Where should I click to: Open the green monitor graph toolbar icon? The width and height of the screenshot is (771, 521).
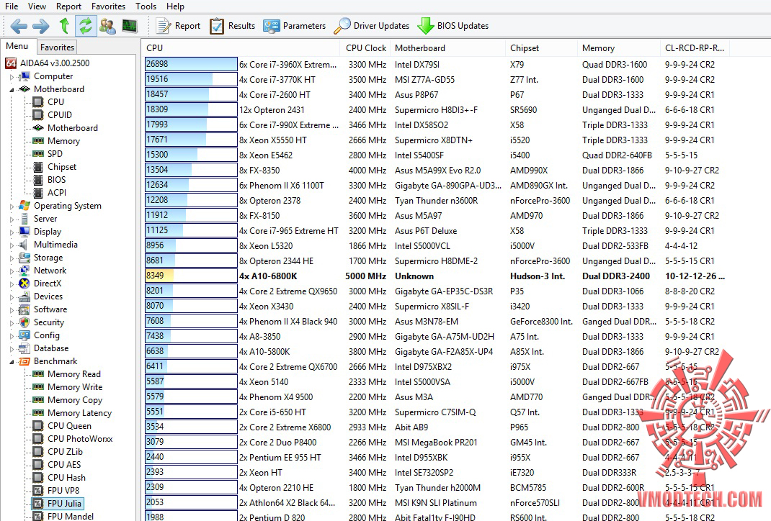[130, 25]
